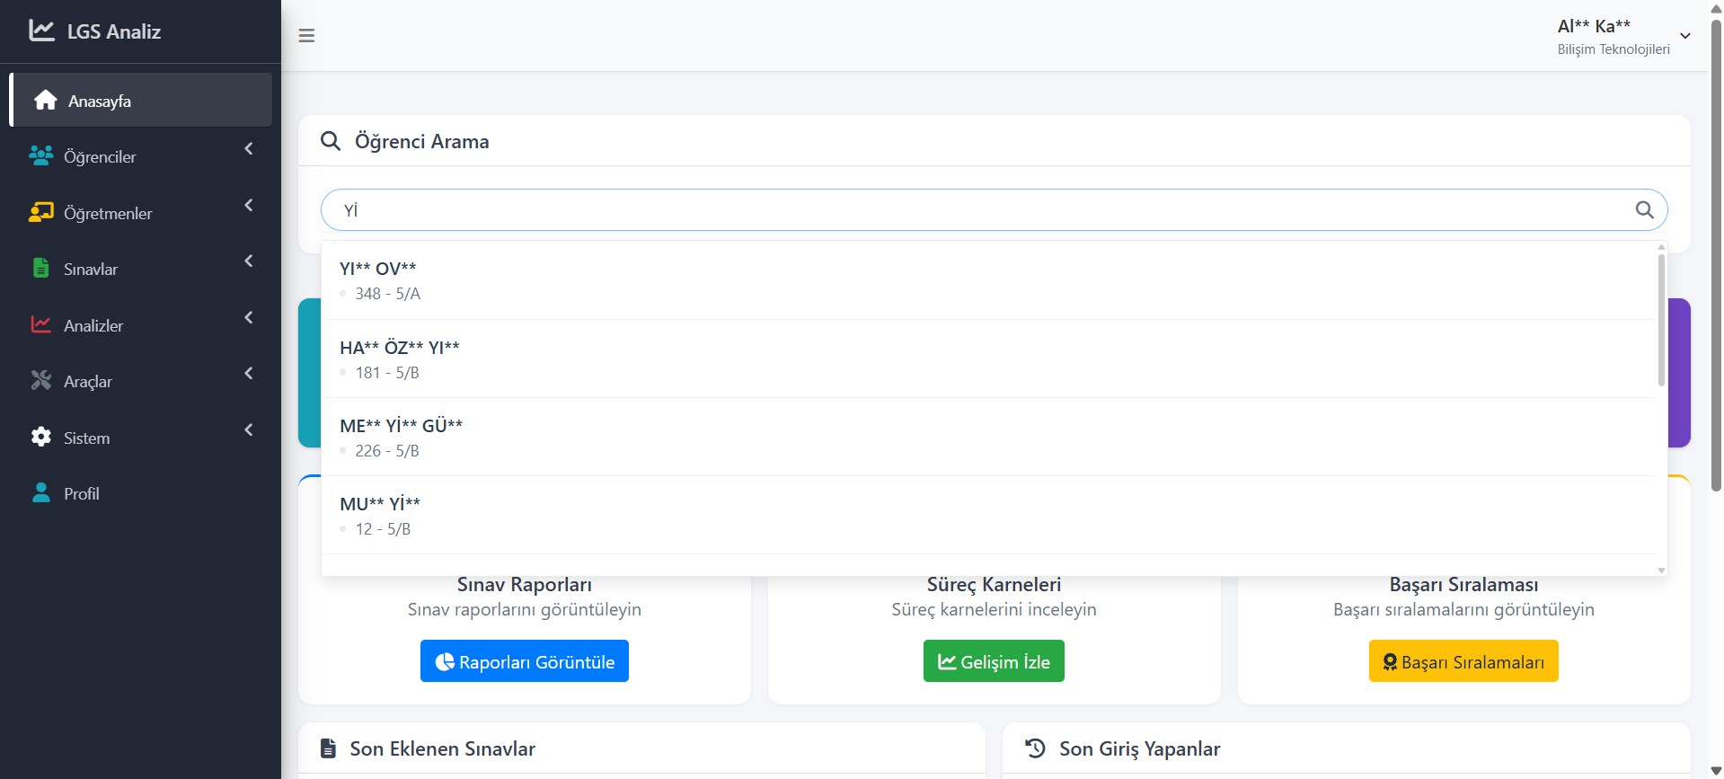Click the Sistem gear icon in sidebar

point(40,438)
